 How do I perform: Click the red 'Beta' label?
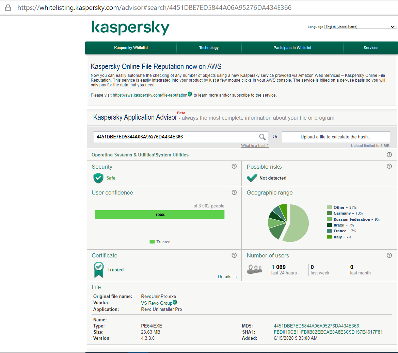point(181,113)
